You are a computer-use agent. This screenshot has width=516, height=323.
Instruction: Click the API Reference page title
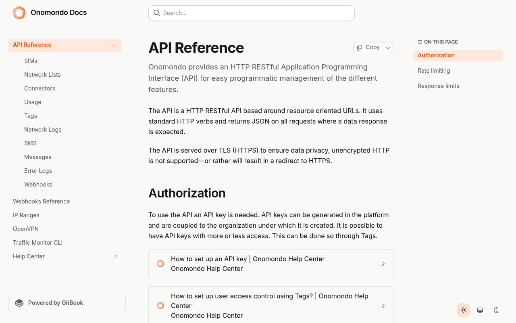pos(196,48)
